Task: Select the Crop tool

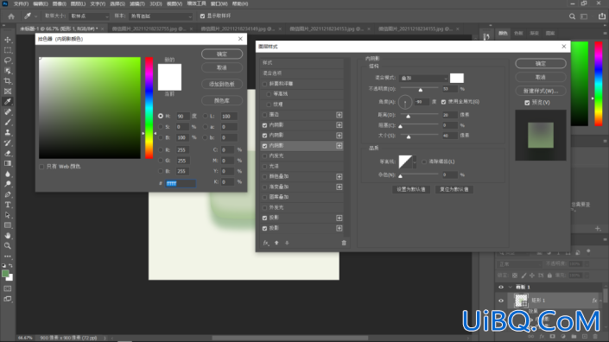Action: click(8, 80)
